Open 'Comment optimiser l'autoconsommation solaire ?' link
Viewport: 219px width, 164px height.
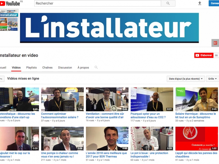point(60,116)
